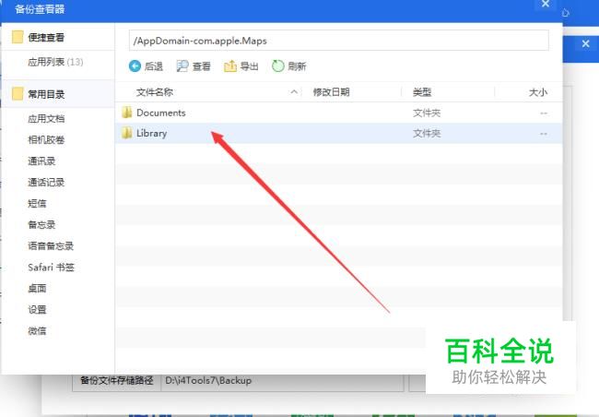Open 语音备忘录 in sidebar
This screenshot has width=599, height=417.
coord(51,245)
